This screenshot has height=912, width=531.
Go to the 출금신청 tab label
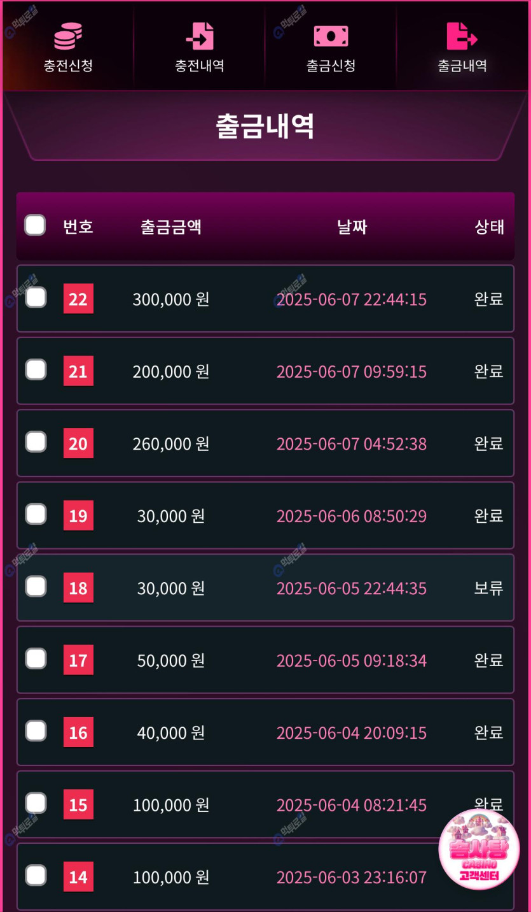tap(331, 66)
